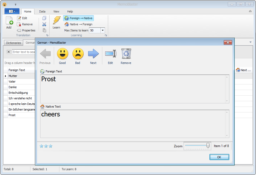
Task: Switch to the Data ribbon tab
Action: click(x=42, y=11)
